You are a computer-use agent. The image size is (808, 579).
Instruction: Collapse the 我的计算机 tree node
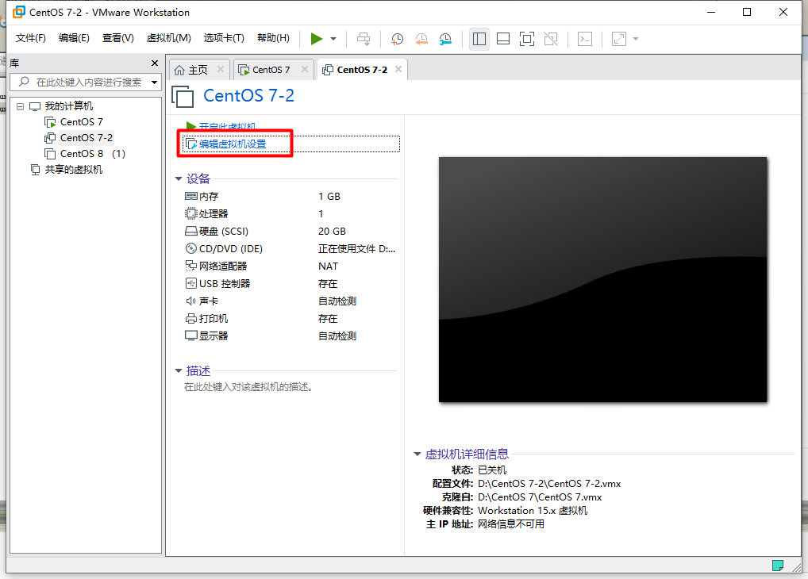21,105
